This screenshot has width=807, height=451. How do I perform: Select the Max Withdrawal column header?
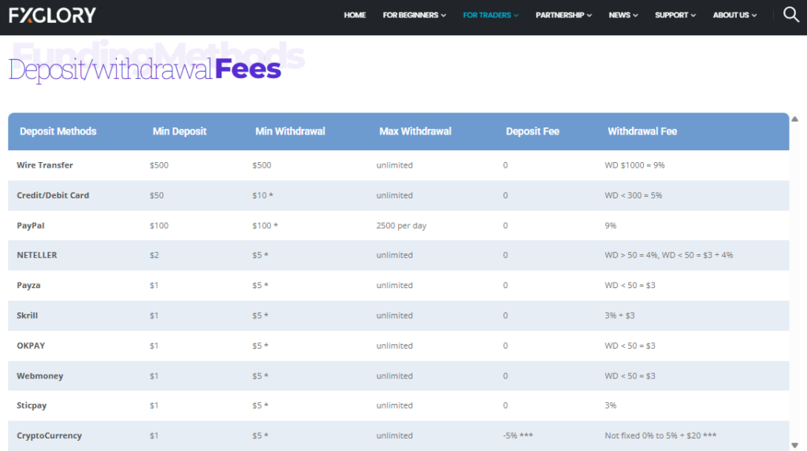click(415, 131)
